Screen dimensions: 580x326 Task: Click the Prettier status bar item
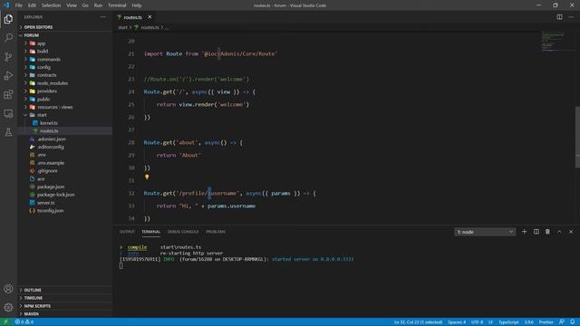pyautogui.click(x=546, y=322)
